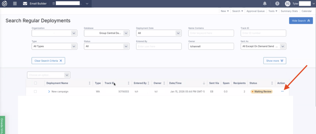316x134 pixels.
Task: Toggle the select-all checkbox in table header
Action: coord(35,83)
